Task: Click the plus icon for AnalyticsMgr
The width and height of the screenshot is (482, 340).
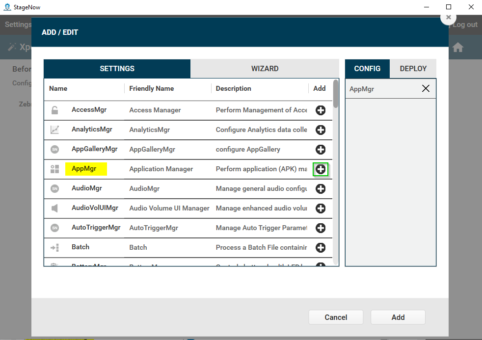Action: [x=321, y=130]
